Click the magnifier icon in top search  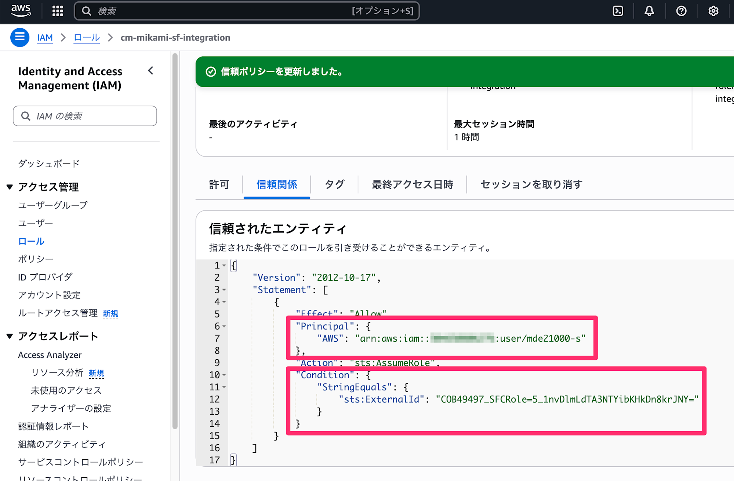[x=87, y=11]
